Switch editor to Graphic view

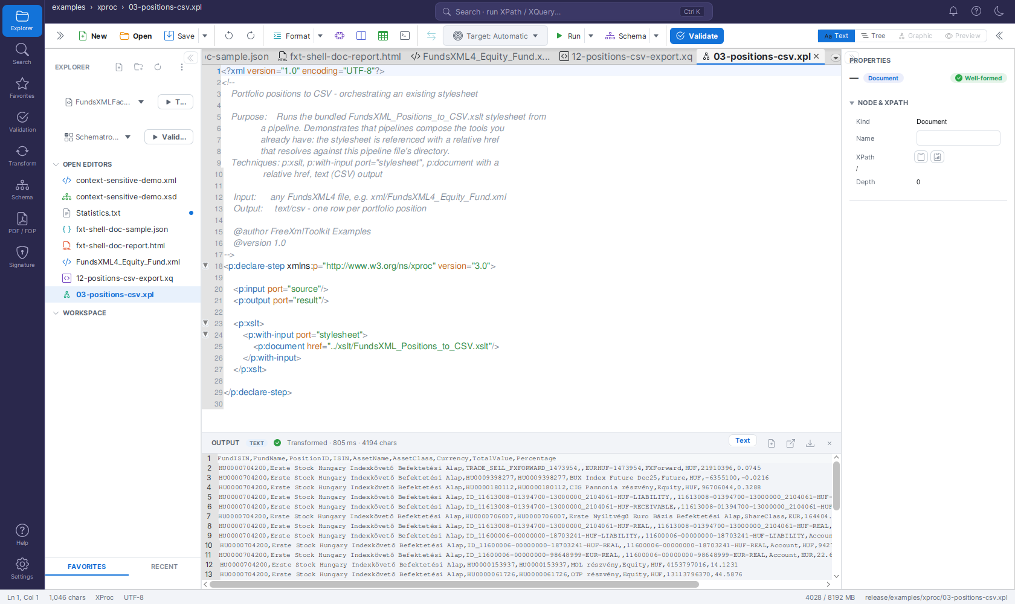click(915, 36)
